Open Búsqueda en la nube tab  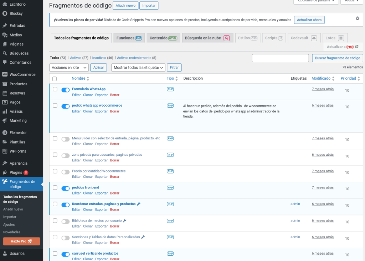tap(207, 38)
